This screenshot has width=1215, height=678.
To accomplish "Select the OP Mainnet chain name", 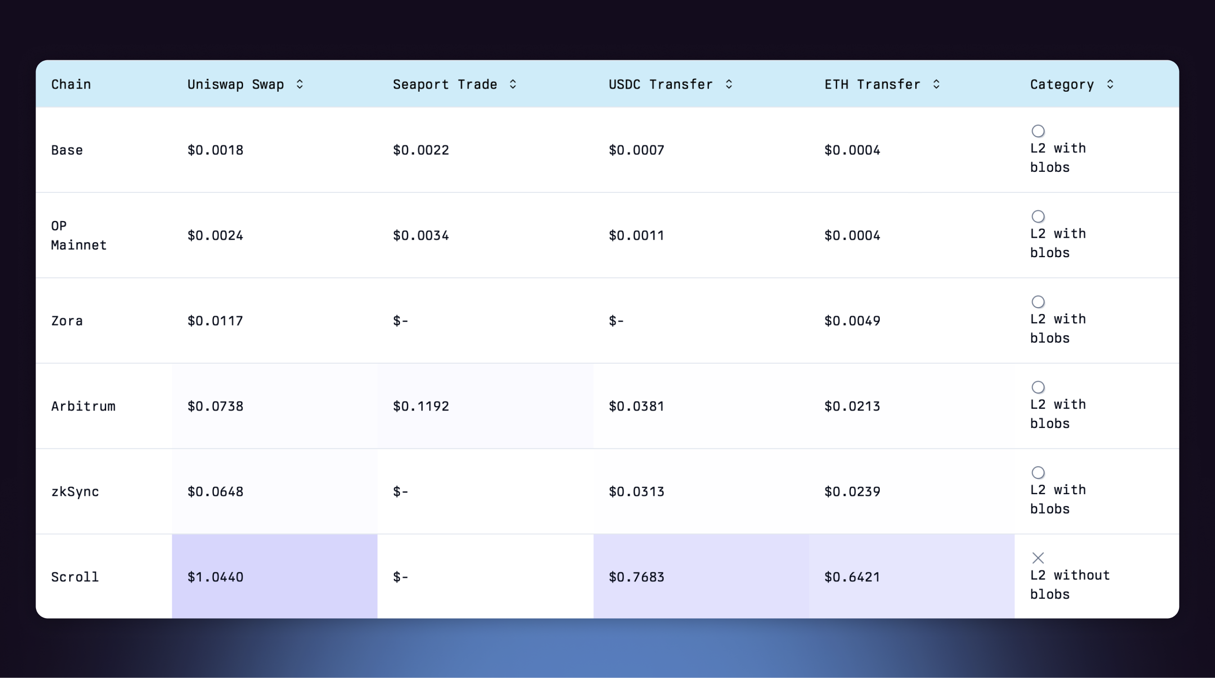I will click(79, 236).
